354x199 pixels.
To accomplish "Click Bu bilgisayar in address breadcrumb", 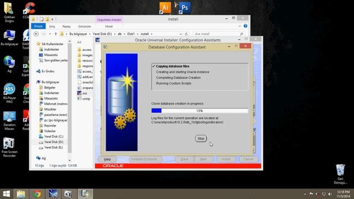I will click(x=78, y=34).
